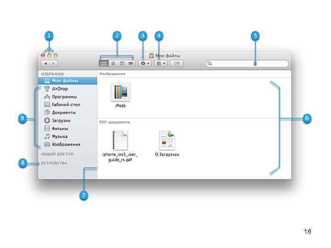Select the iphone_ios5_user_guide_rs.pdf file icon
The image size is (331, 248).
(120, 140)
